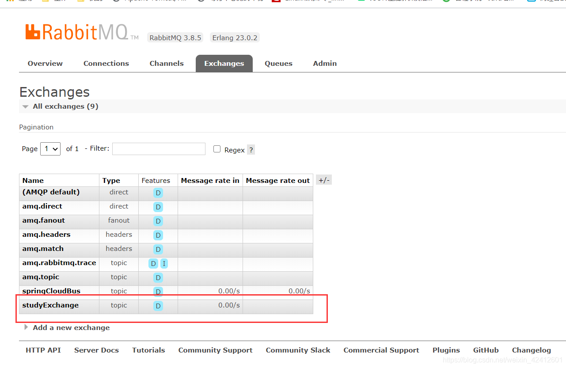Screen dimensions: 566x368
Task: Open the Plugins footer link
Action: [x=446, y=350]
